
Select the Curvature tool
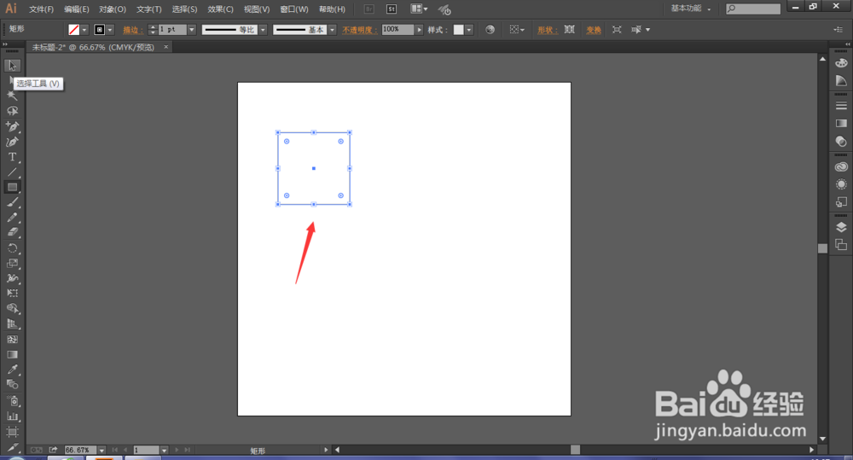click(12, 142)
